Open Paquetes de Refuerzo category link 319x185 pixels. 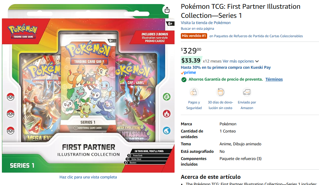pyautogui.click(x=256, y=36)
